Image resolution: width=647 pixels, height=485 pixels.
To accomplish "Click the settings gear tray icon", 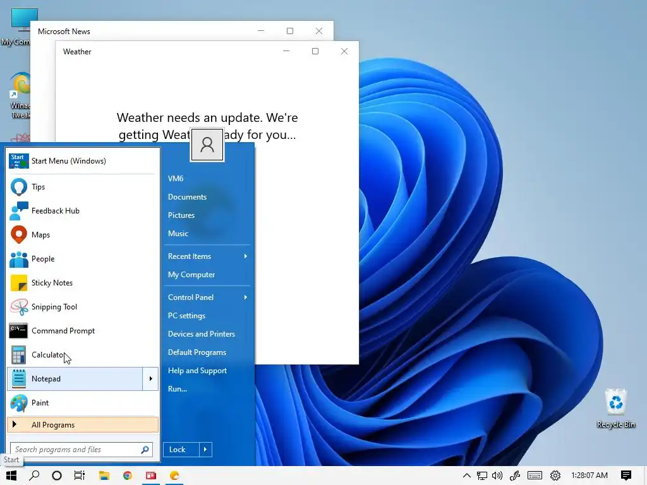I will [x=555, y=476].
